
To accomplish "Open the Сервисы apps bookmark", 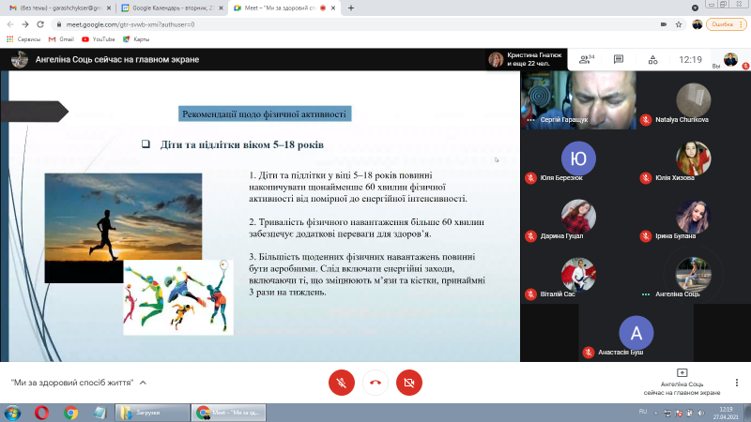I will click(x=23, y=39).
